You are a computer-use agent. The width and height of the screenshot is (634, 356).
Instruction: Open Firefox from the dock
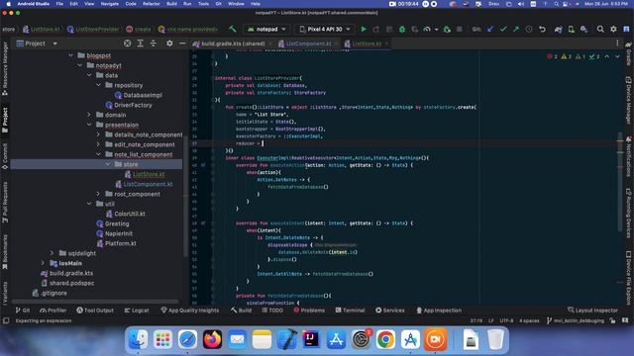click(x=212, y=339)
